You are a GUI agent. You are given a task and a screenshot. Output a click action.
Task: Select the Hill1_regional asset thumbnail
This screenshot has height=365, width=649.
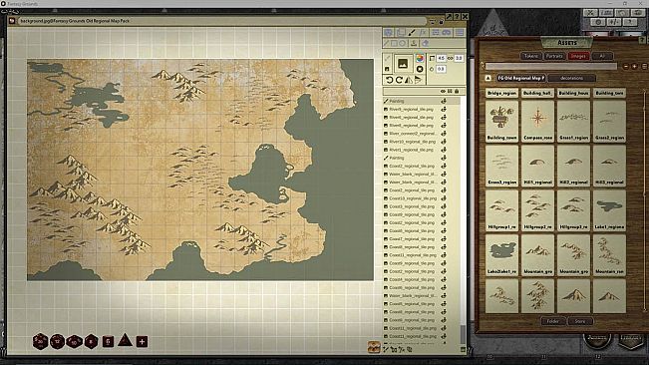click(x=537, y=166)
